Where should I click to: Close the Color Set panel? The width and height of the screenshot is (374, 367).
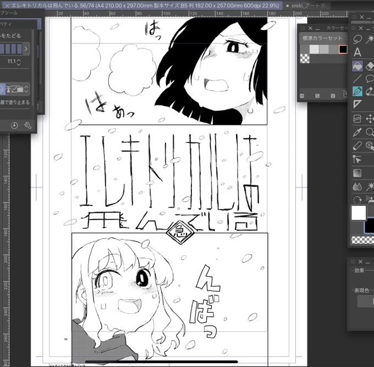point(310,28)
